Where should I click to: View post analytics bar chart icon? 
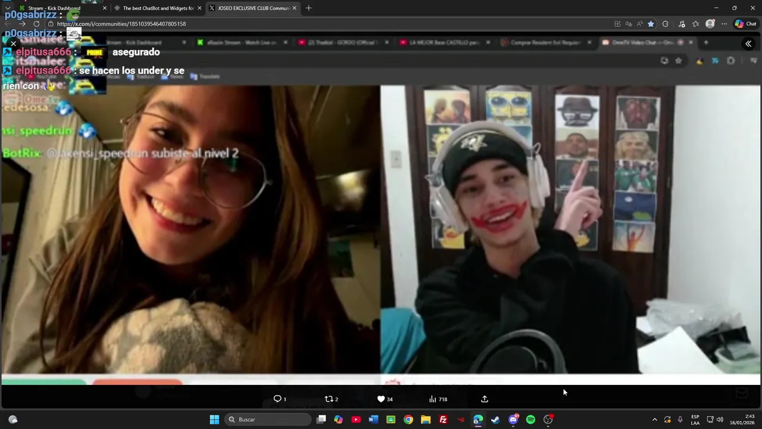[433, 399]
